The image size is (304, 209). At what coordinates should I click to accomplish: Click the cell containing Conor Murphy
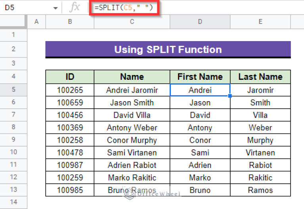[x=132, y=140]
